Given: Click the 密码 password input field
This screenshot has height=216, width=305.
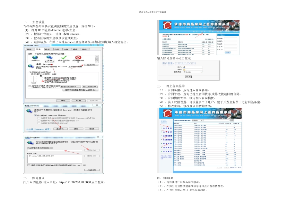Looking at the screenshot, I should [x=193, y=69].
